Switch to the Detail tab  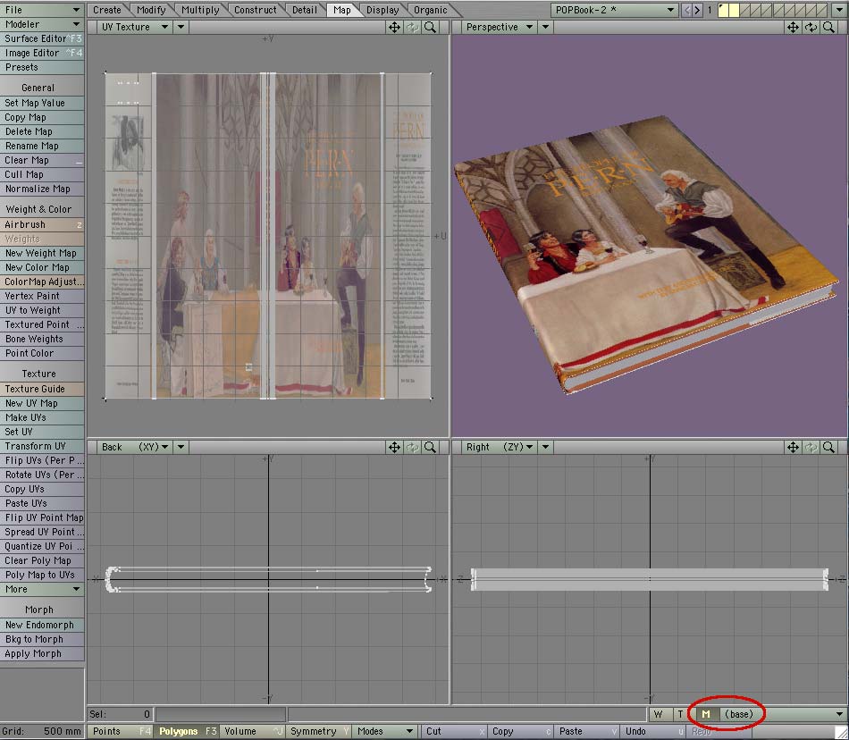click(304, 10)
